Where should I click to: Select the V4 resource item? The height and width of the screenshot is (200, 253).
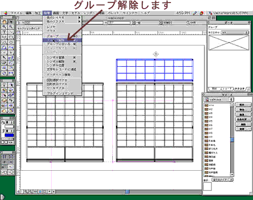[x=210, y=117]
